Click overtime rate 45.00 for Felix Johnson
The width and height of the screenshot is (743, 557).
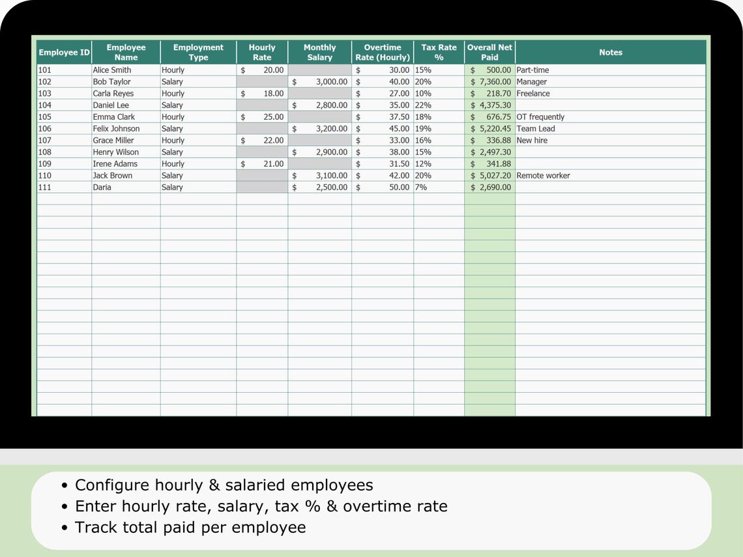click(x=383, y=128)
